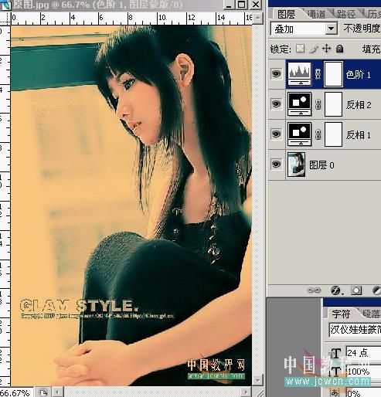The width and height of the screenshot is (381, 397).
Task: Switch to the 段落 tab
Action: pos(371,314)
